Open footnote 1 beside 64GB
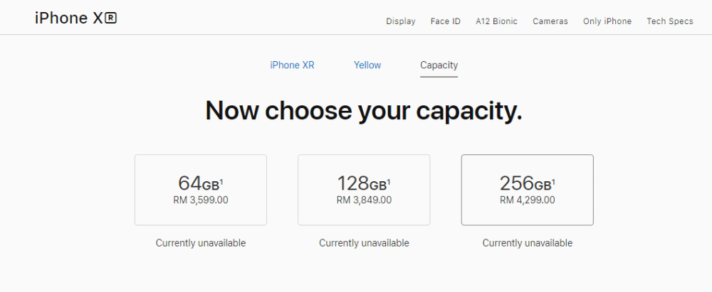 (221, 181)
